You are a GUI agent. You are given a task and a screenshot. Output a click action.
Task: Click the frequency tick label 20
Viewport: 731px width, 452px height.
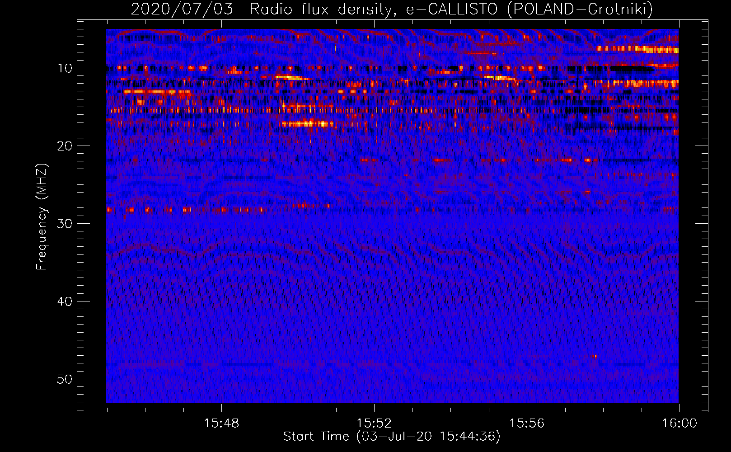(65, 146)
